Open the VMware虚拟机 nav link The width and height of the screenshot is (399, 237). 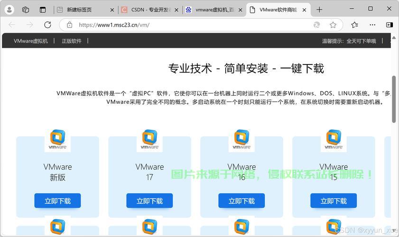coord(31,41)
